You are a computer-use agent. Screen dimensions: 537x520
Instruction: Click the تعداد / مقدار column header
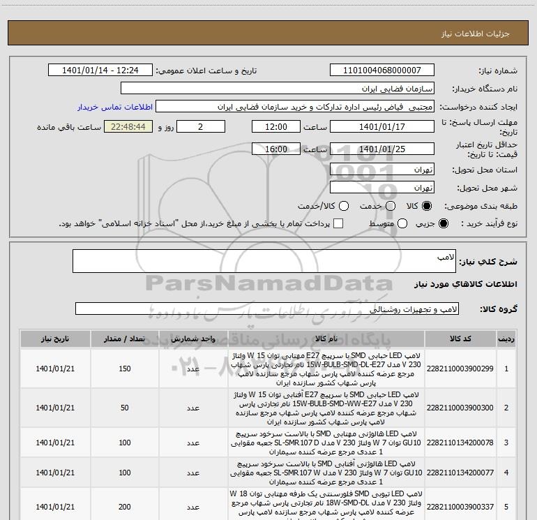pyautogui.click(x=125, y=339)
